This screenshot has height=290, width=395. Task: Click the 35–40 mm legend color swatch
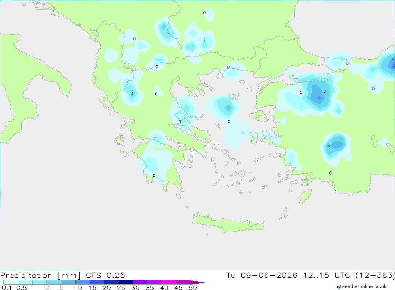[154, 282]
